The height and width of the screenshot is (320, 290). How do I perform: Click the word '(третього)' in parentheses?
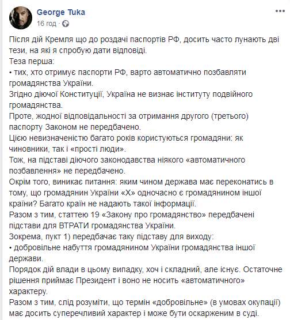[x=230, y=116]
